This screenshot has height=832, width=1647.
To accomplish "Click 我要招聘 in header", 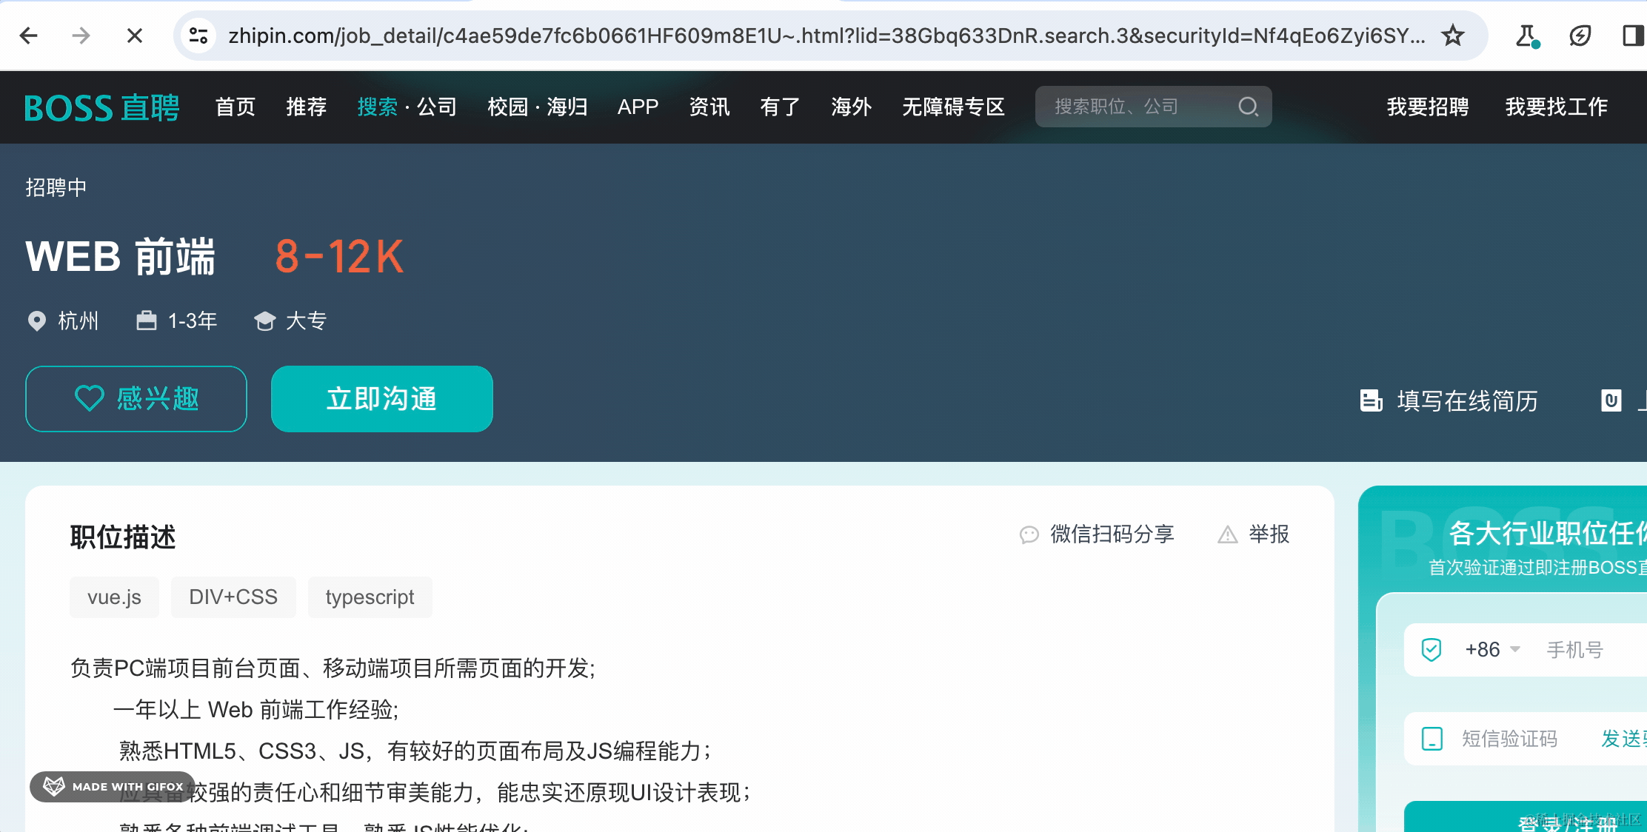I will tap(1427, 107).
